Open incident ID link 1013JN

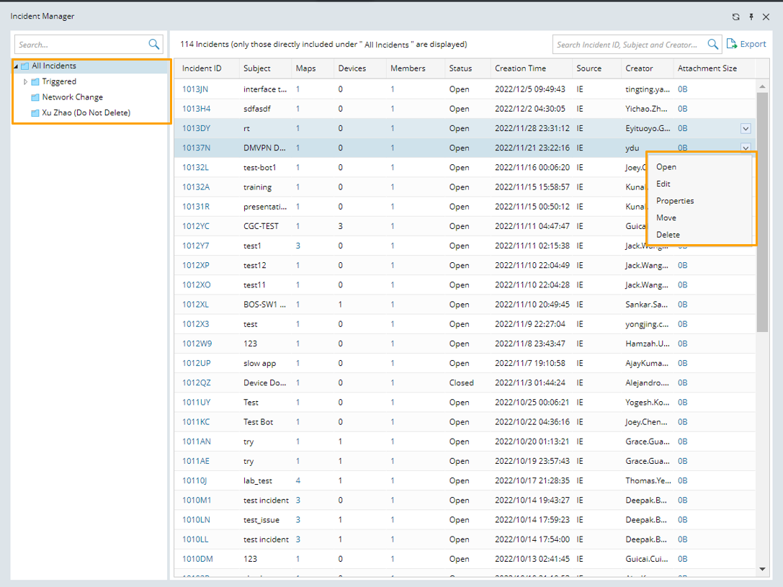click(x=196, y=89)
